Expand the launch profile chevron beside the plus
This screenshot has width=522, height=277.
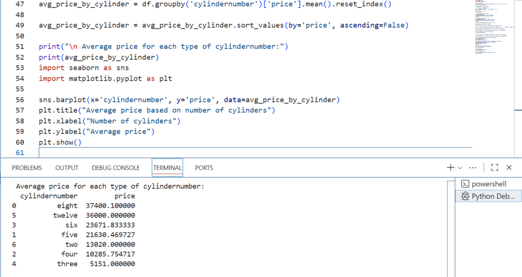460,168
